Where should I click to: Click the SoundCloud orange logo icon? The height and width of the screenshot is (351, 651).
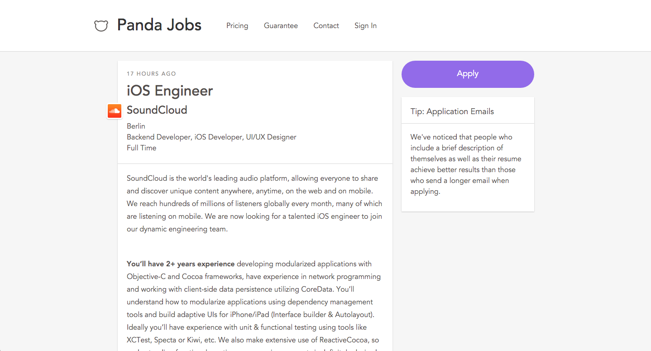115,111
